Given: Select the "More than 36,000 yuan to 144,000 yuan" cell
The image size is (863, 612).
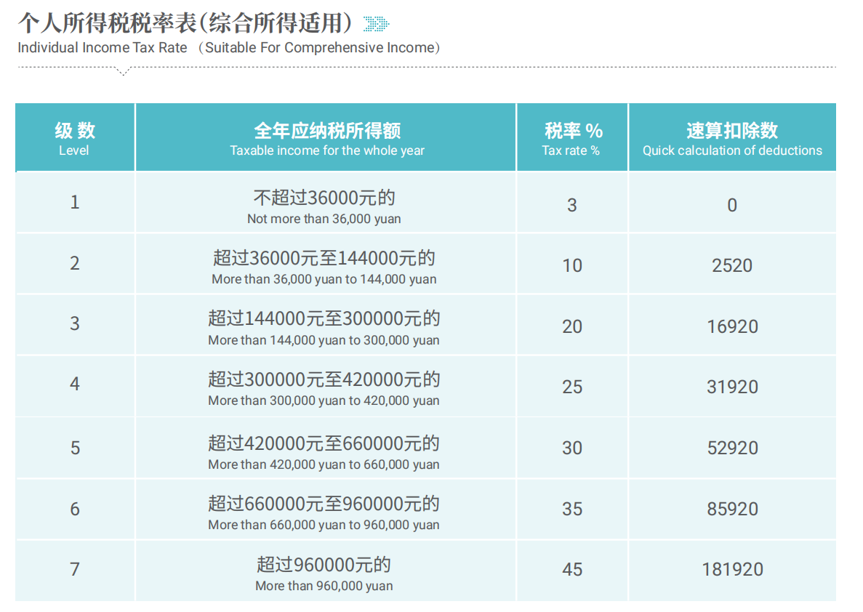Looking at the screenshot, I should (x=324, y=267).
